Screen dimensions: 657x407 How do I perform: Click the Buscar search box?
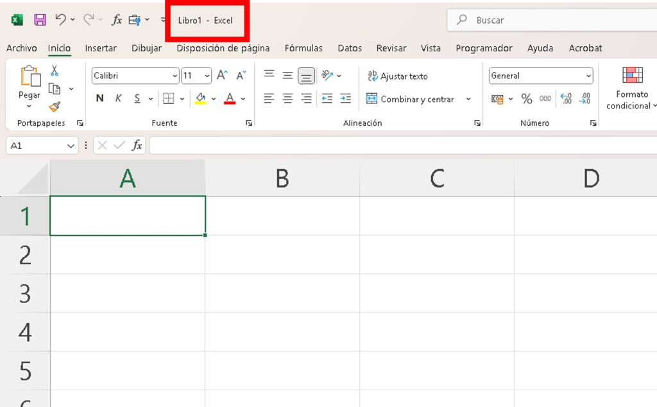(x=552, y=21)
